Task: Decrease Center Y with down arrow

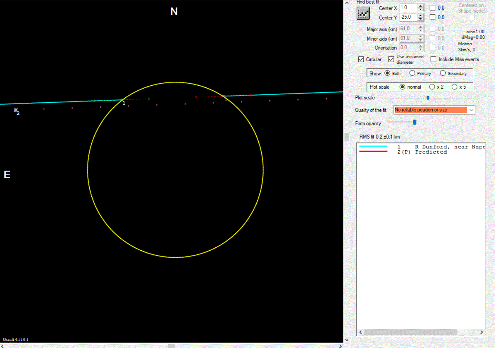Action: coord(421,19)
